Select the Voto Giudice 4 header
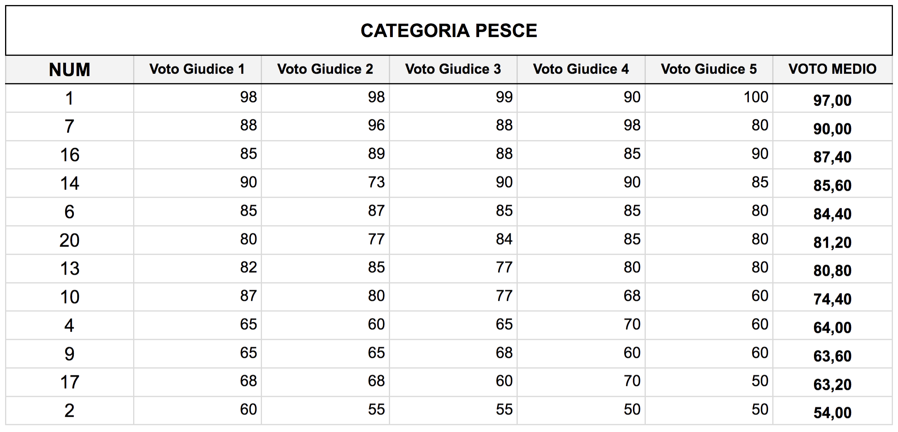898x432 pixels. (x=581, y=70)
